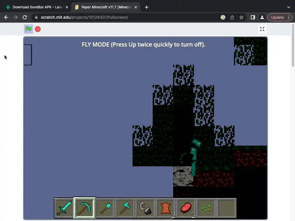Click the Update button in Chrome
Image resolution: width=295 pixels, height=221 pixels.
(x=277, y=17)
